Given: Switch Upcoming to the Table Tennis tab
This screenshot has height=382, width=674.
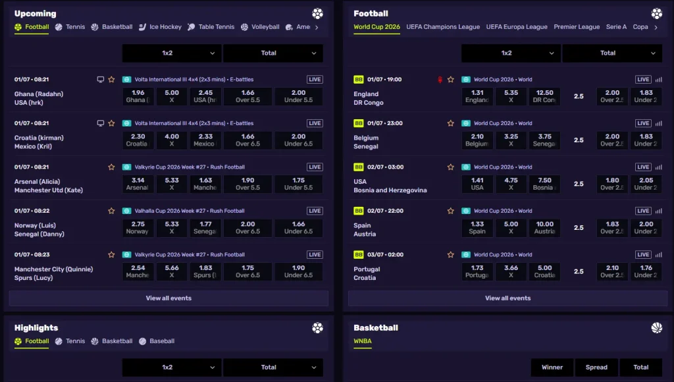Looking at the screenshot, I should [x=211, y=27].
